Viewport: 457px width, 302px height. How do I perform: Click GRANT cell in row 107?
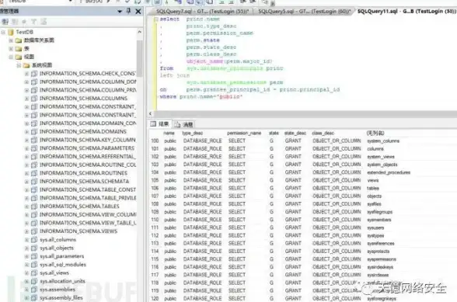[x=293, y=196]
